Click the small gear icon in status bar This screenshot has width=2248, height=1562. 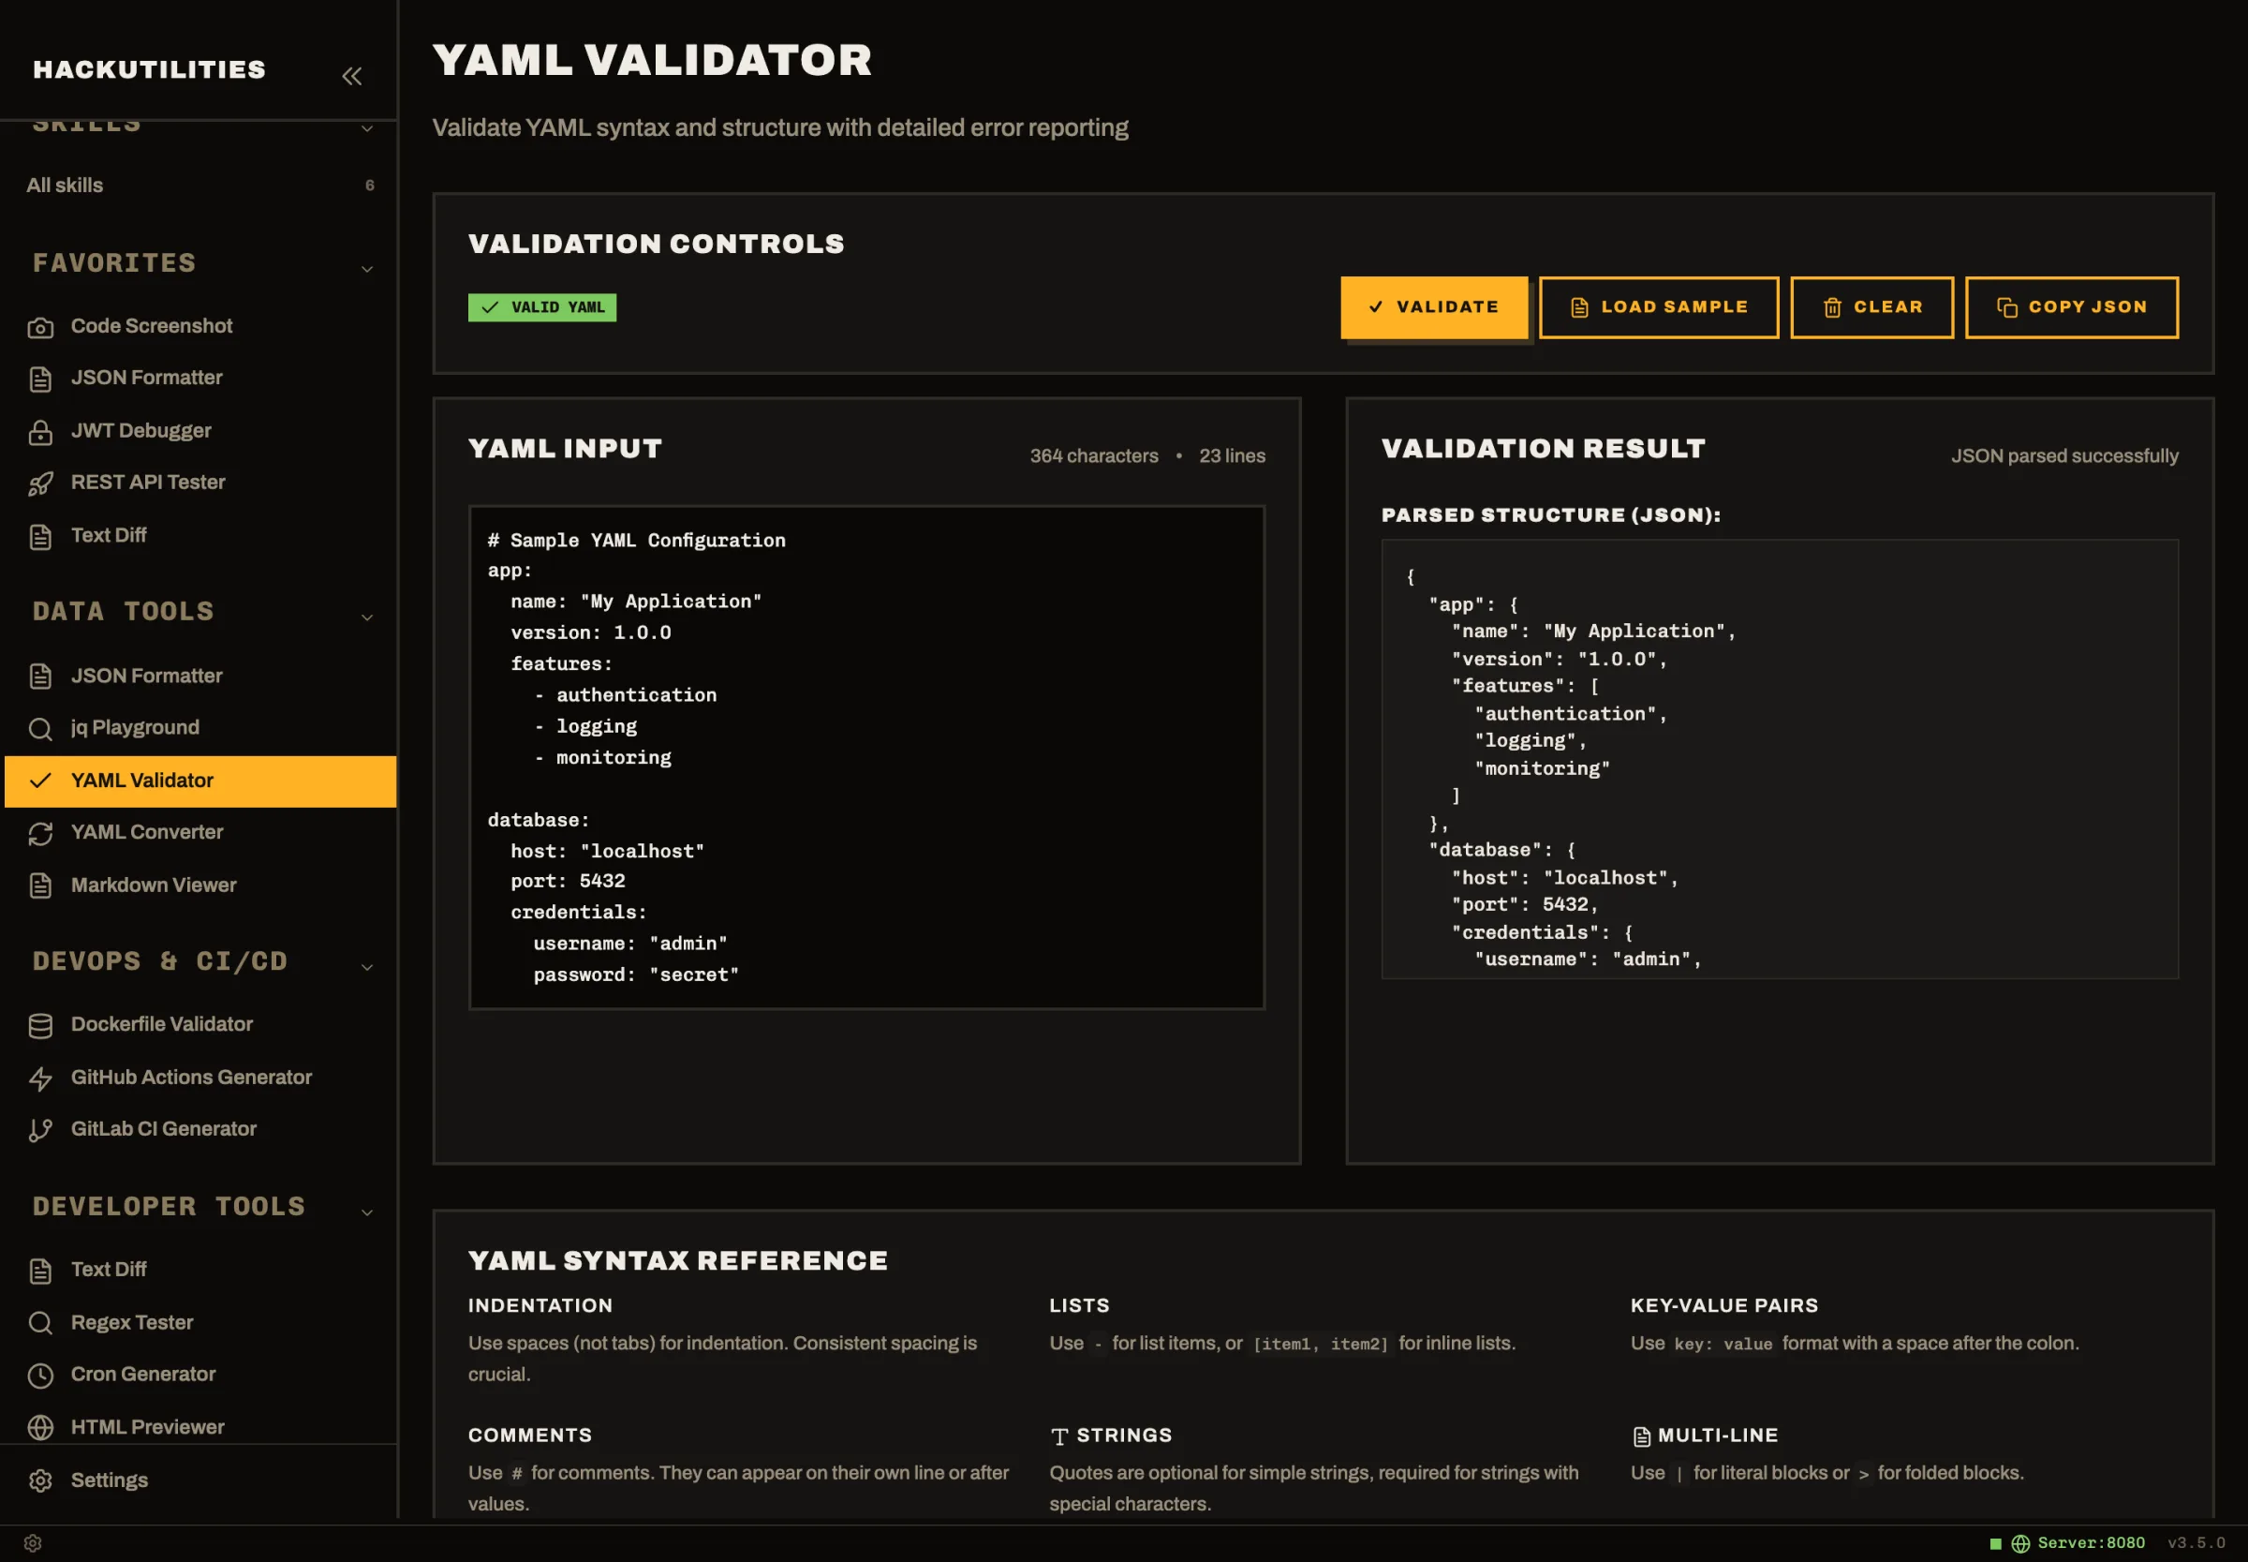click(32, 1543)
